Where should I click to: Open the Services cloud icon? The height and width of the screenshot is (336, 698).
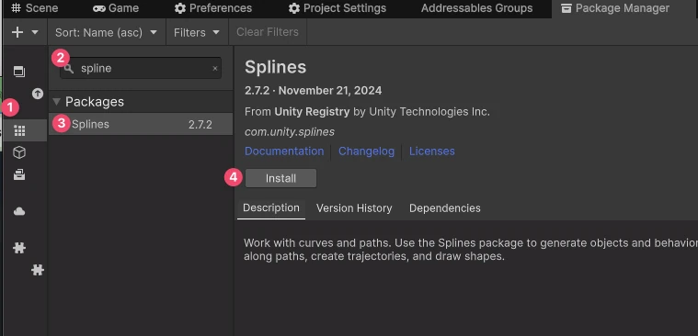coord(19,211)
